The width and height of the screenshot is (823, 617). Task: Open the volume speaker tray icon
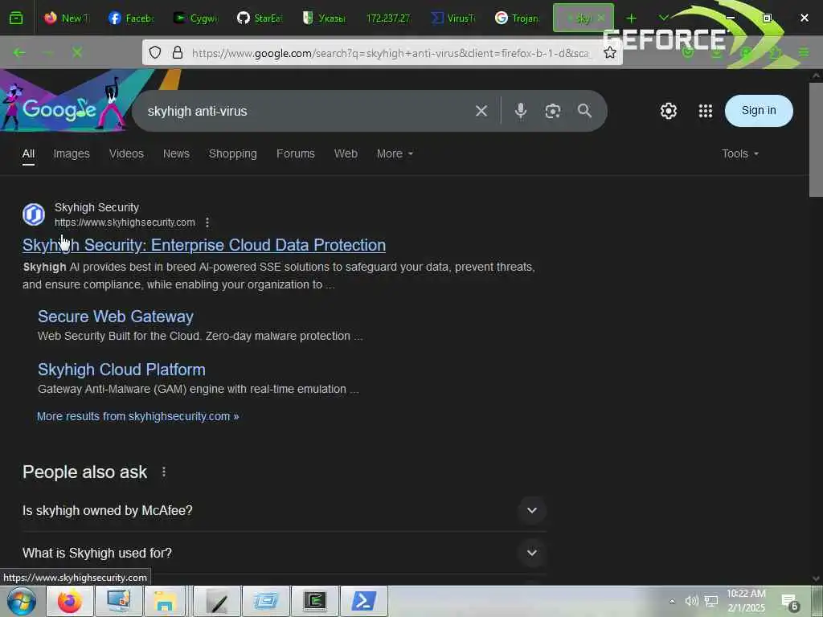[691, 601]
